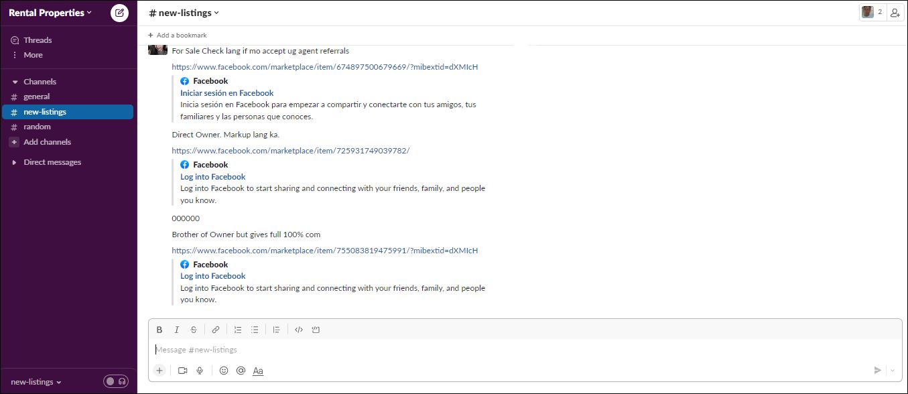Expand the Direct messages section
908x394 pixels.
[15, 162]
